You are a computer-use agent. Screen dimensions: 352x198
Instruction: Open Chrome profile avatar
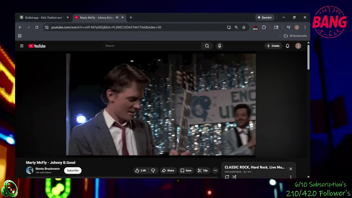(297, 27)
